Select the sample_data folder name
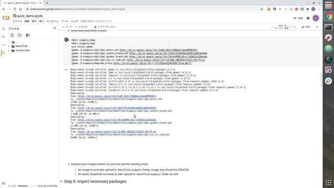The width and height of the screenshot is (334, 188). [22, 51]
